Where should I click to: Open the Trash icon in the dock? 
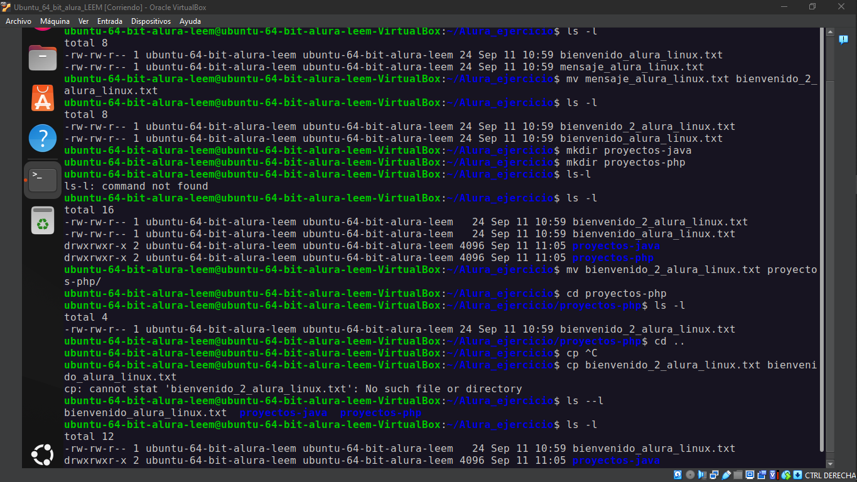pos(43,220)
